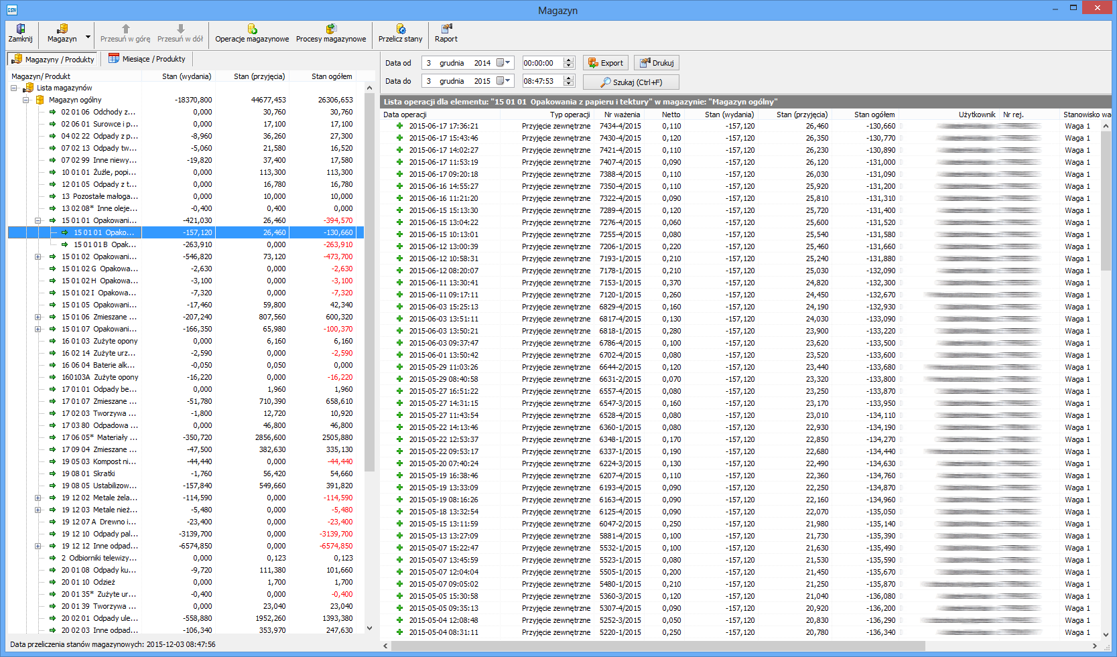Switch to the Miesiące / Produkty tab

point(147,59)
